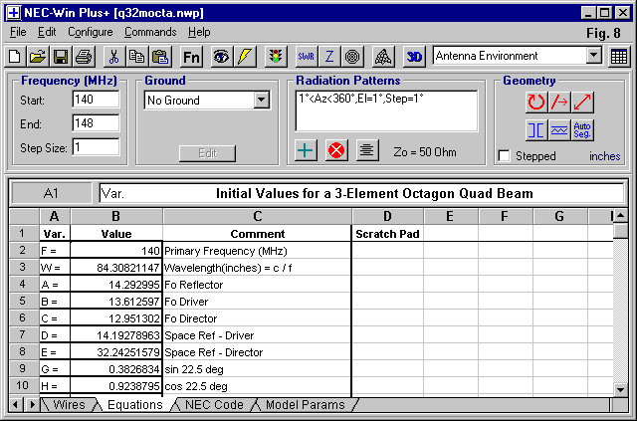Click the Auto Seg. geometry button
Viewport: 637px width, 421px height.
(x=583, y=129)
